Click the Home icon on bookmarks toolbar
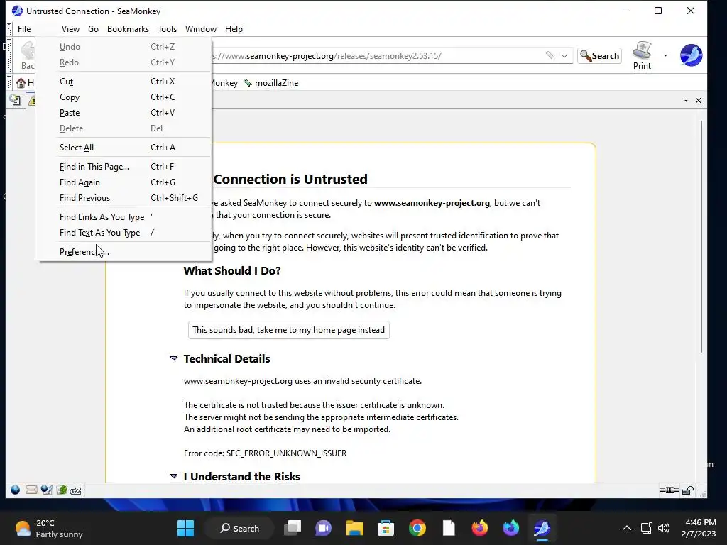 21,83
